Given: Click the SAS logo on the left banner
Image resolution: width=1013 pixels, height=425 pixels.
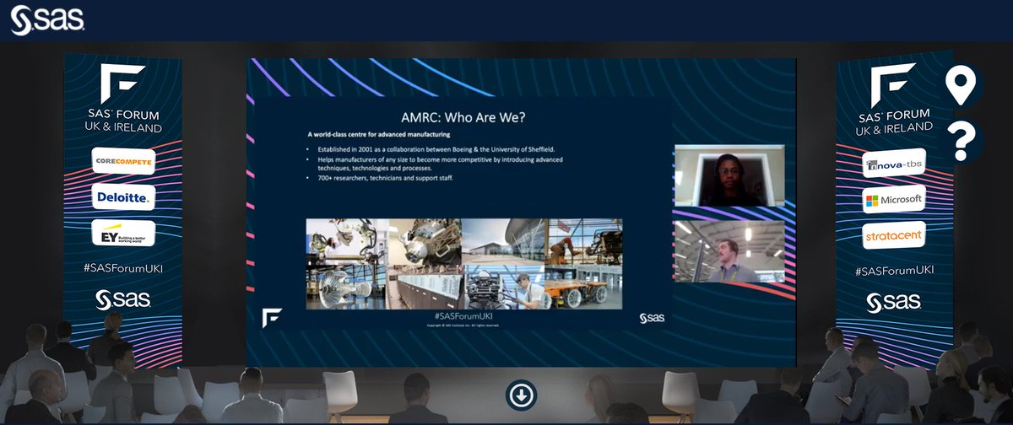Looking at the screenshot, I should pyautogui.click(x=124, y=300).
